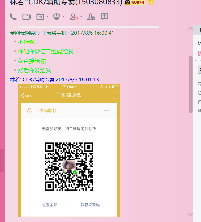This screenshot has height=222, width=201.
Task: Click the sender name 全网云购导师-王曦买手机+
Action: [40, 33]
